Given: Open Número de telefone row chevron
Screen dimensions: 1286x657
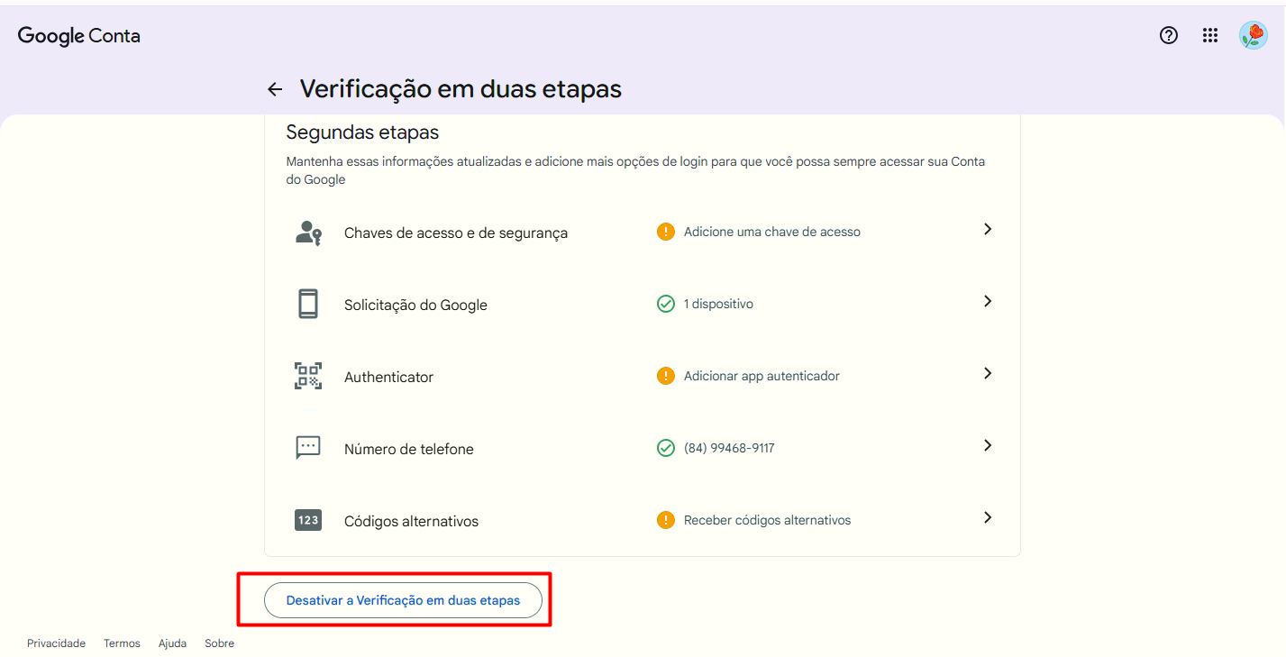Looking at the screenshot, I should 988,445.
